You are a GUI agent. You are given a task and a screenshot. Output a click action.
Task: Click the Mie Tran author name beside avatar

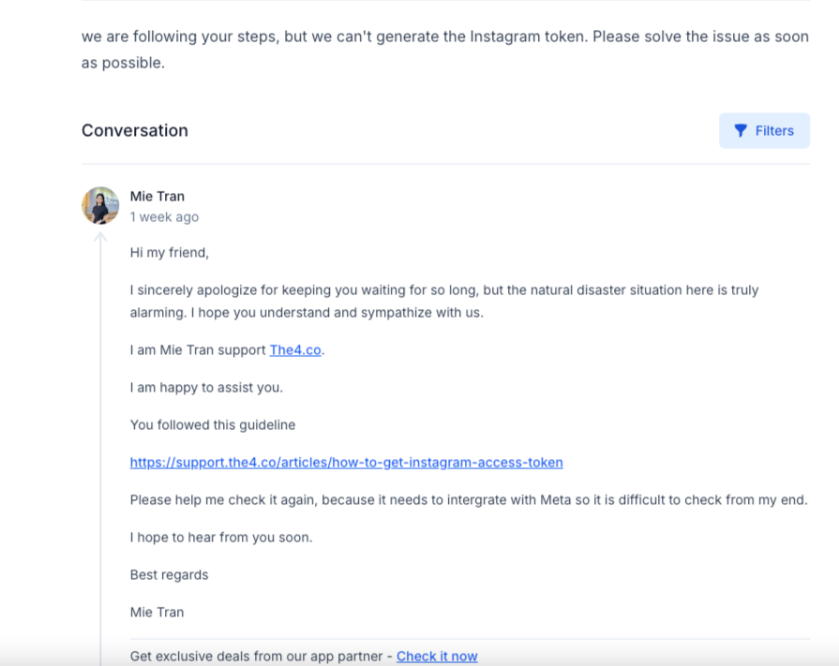157,196
